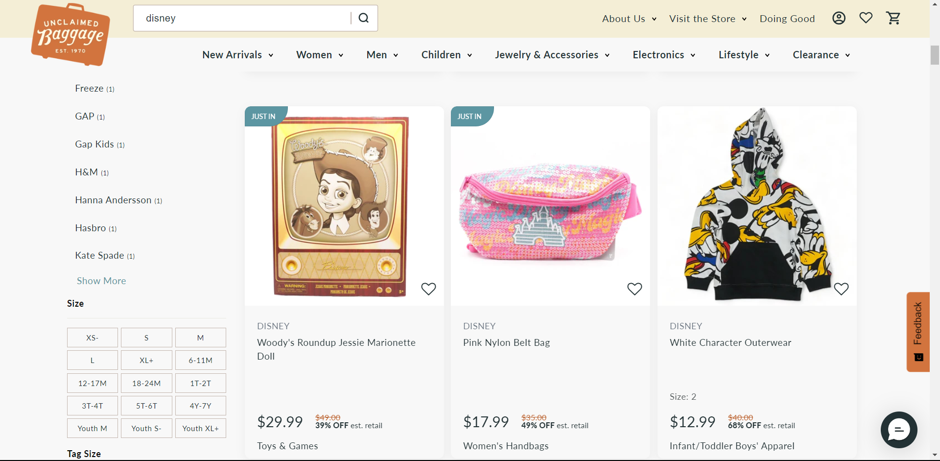Expand the Women navigation dropdown
This screenshot has width=940, height=461.
(320, 55)
